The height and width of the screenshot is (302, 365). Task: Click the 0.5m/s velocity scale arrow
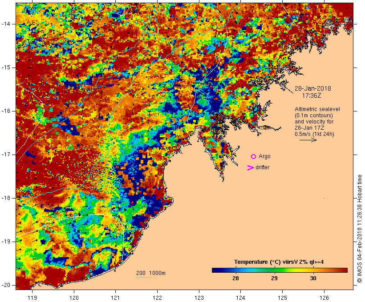click(308, 140)
